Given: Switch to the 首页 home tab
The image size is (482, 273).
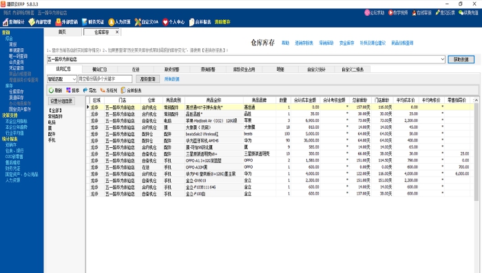Looking at the screenshot, I should pos(62,32).
